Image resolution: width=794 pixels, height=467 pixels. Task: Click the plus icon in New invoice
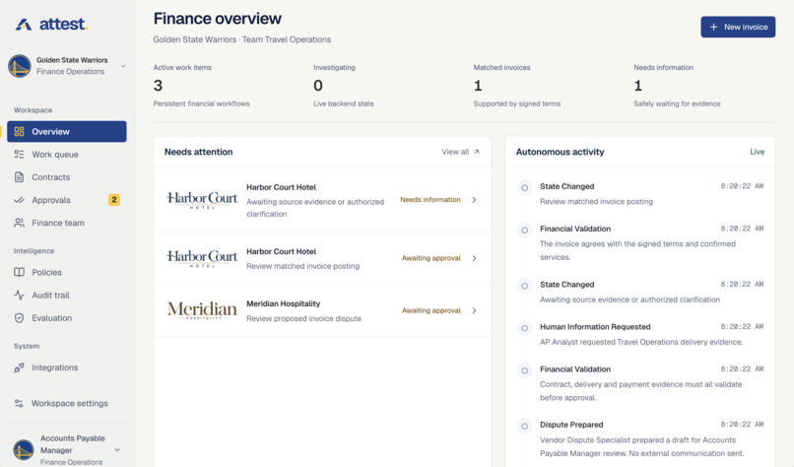713,27
